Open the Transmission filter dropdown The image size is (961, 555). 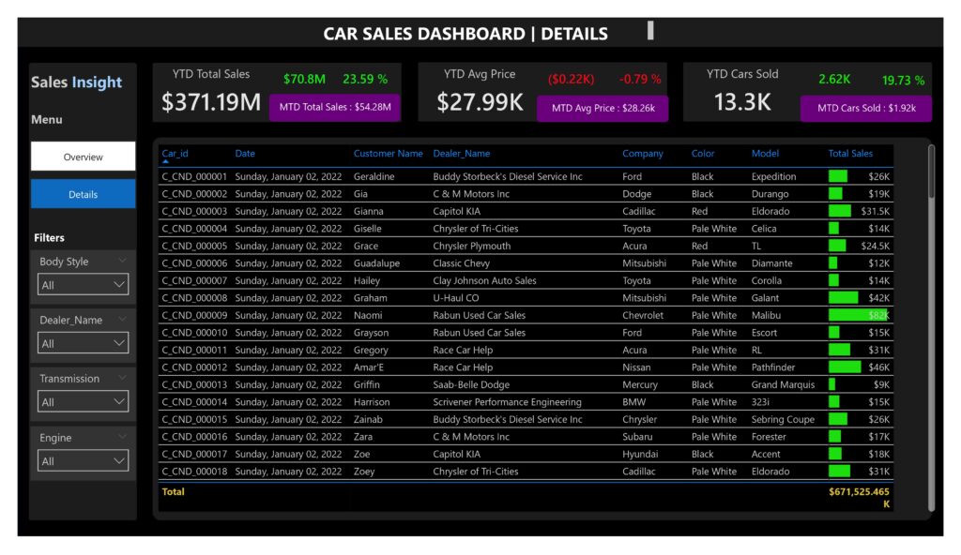[x=84, y=402]
